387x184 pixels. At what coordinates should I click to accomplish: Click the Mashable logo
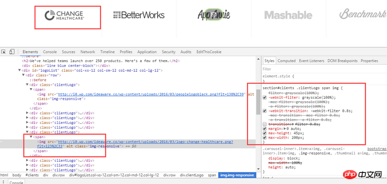288,15
